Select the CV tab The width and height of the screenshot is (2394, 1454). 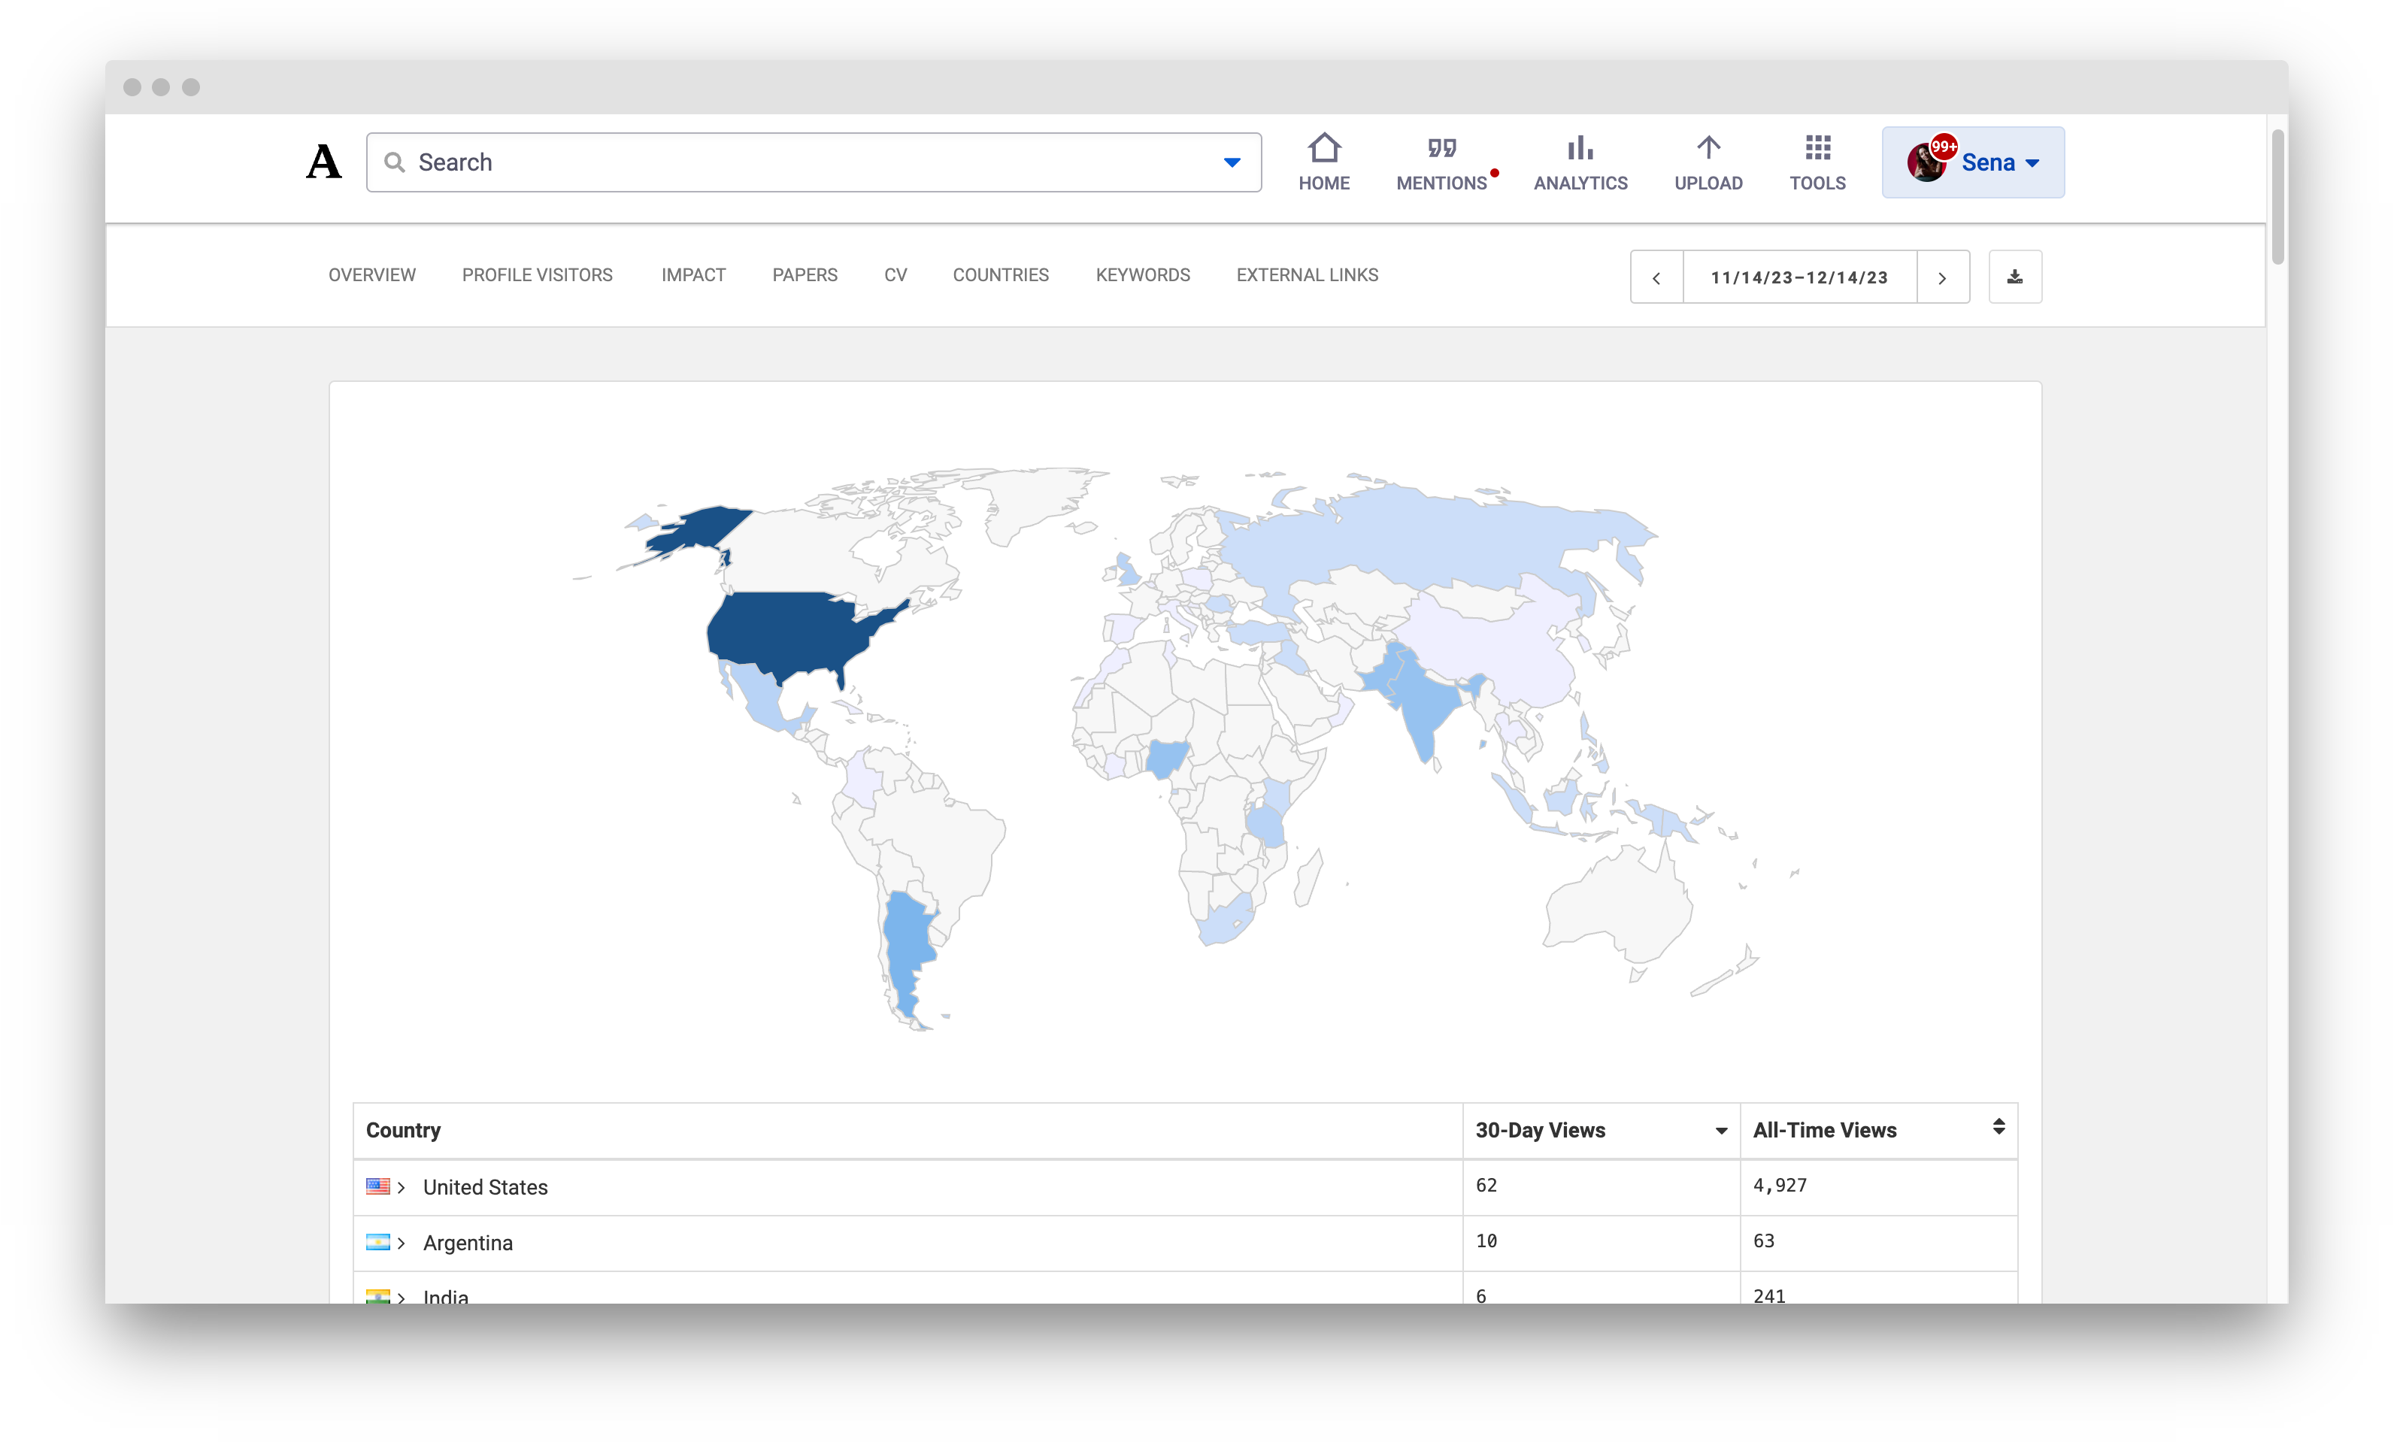tap(895, 275)
